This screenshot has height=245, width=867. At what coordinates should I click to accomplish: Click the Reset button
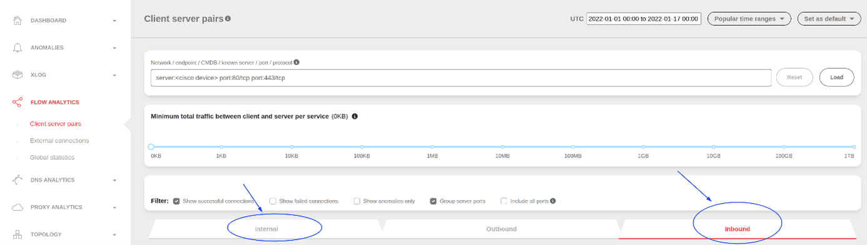794,77
